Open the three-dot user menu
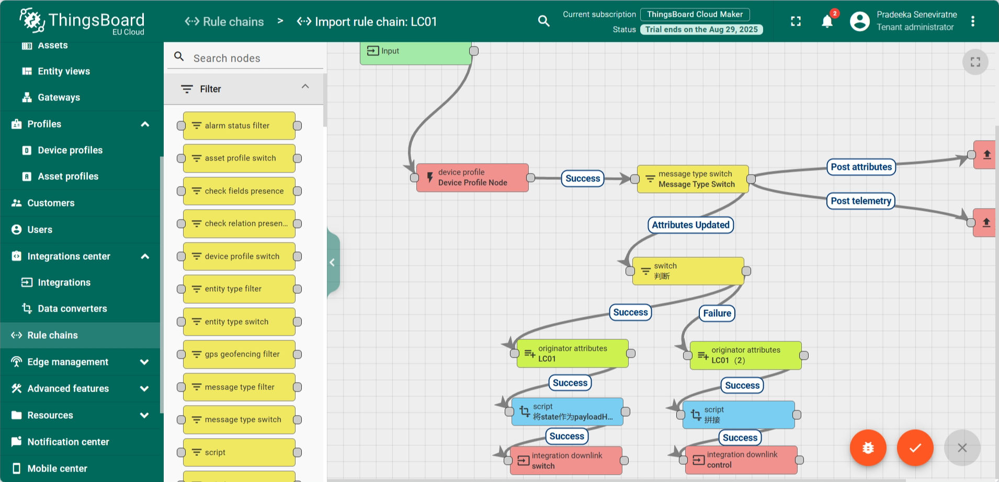 973,21
